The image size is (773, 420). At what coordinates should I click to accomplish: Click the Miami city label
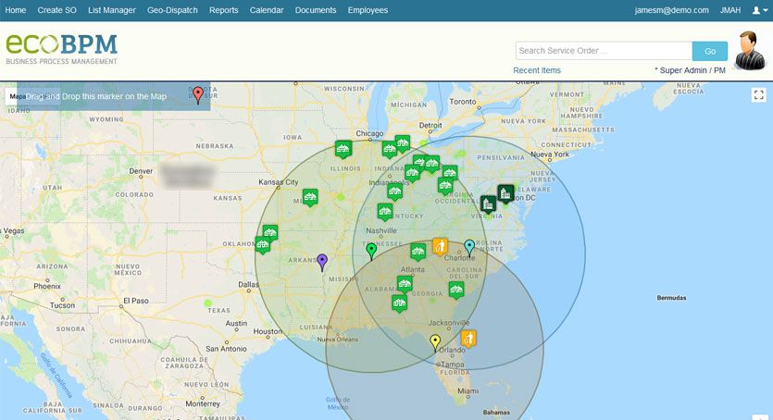coord(468,391)
